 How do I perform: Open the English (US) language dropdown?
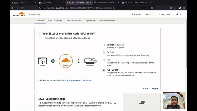tap(165, 14)
